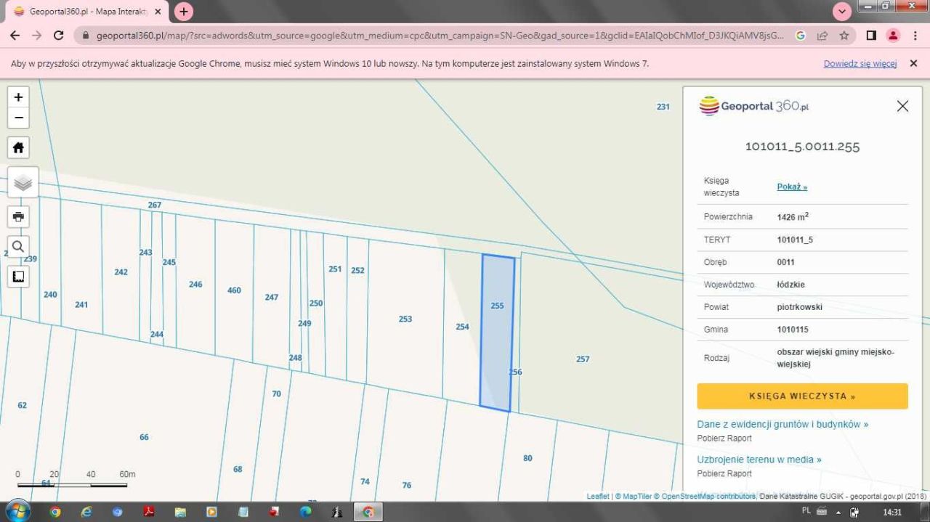This screenshot has height=522, width=930.
Task: Select the measure tool below the search icon
Action: click(x=18, y=276)
